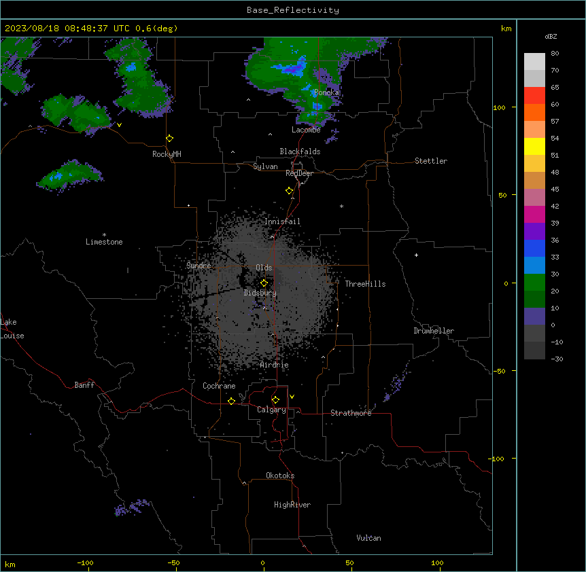Click the white asterisk east of Innisfail
This screenshot has width=586, height=572.
click(341, 206)
